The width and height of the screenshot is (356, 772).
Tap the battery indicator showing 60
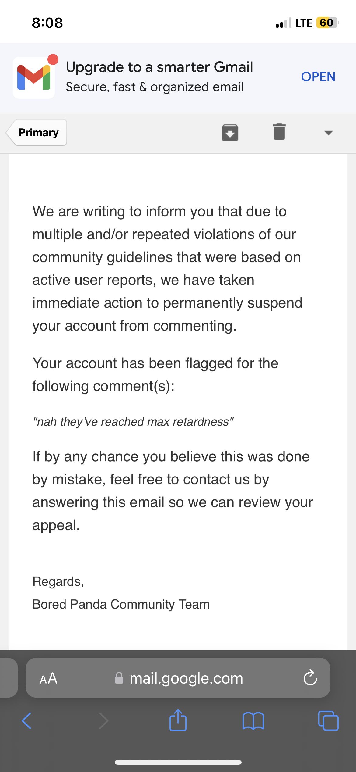point(327,23)
